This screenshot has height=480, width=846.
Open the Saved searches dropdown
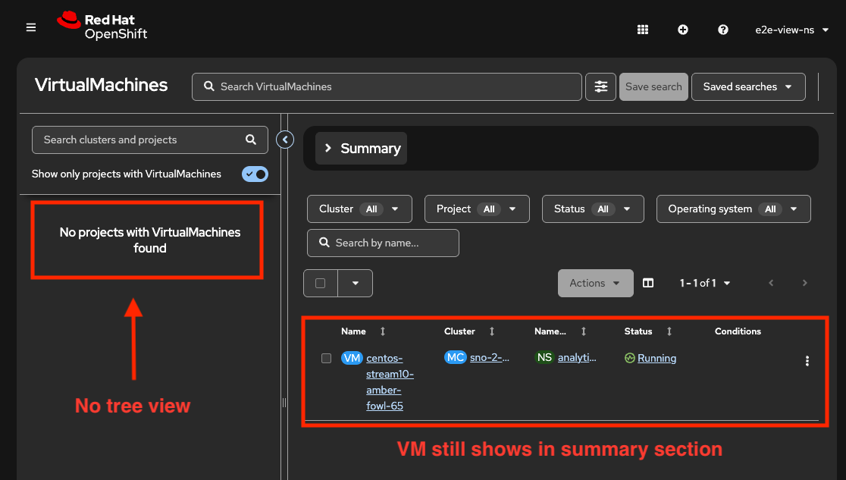click(748, 86)
